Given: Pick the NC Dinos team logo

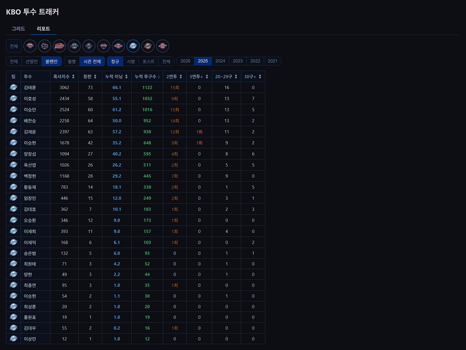Looking at the screenshot, I should pos(74,46).
